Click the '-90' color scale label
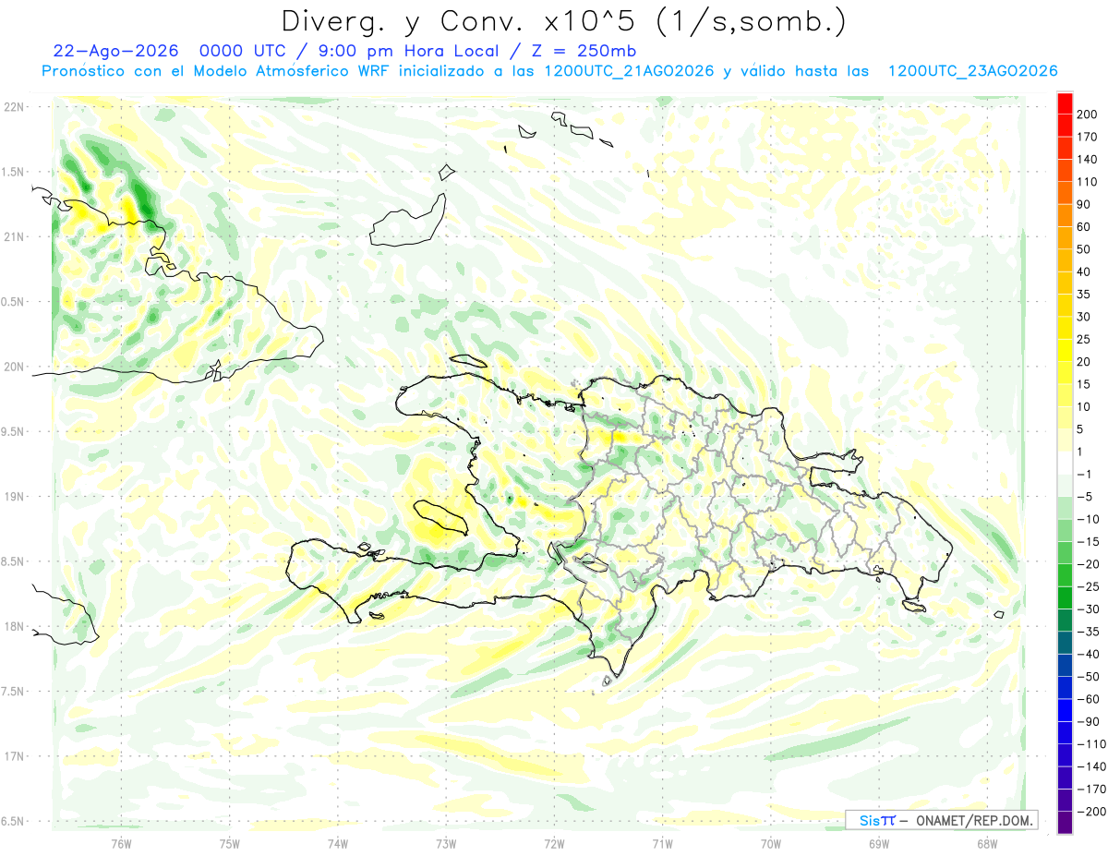This screenshot has width=1108, height=856. click(x=1088, y=722)
